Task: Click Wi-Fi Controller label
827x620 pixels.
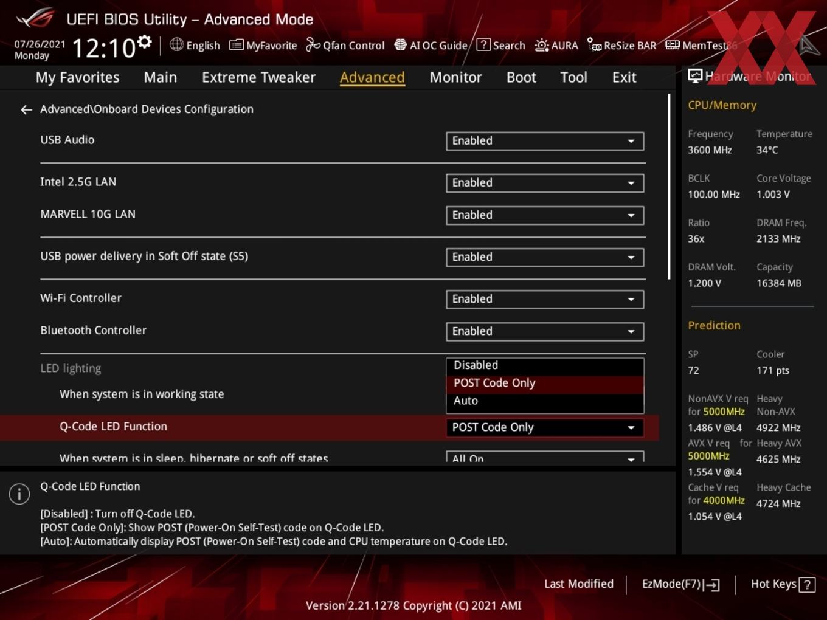Action: 81,298
